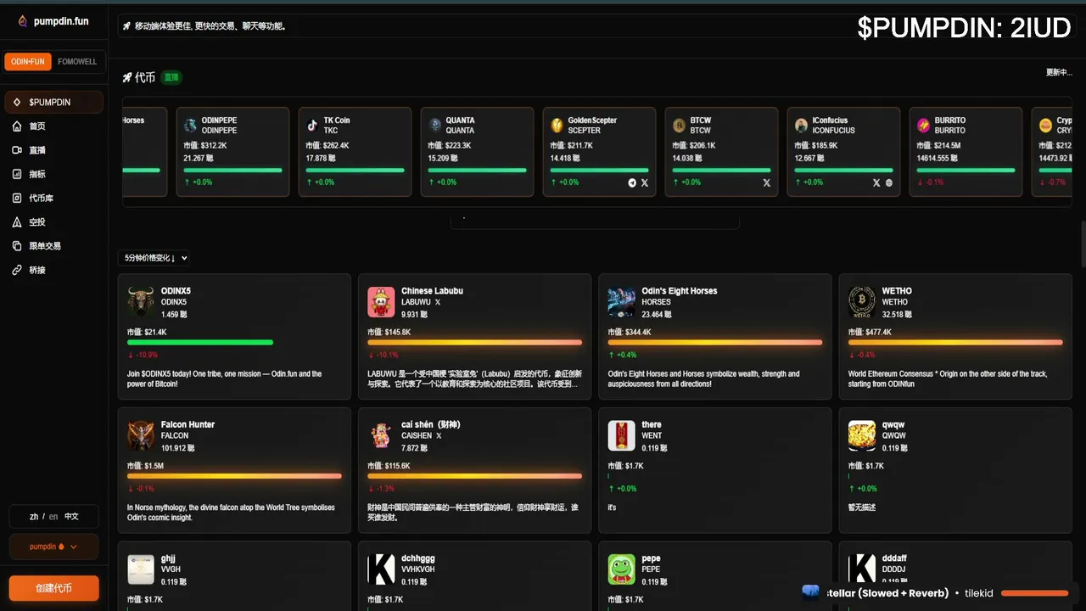Open the 5分钟价格变化 sort dropdown
1086x611 pixels.
point(154,258)
